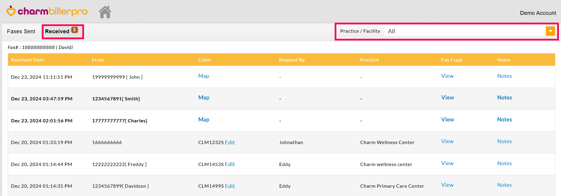The image size is (561, 196).
Task: Click the Home icon
Action: (105, 12)
